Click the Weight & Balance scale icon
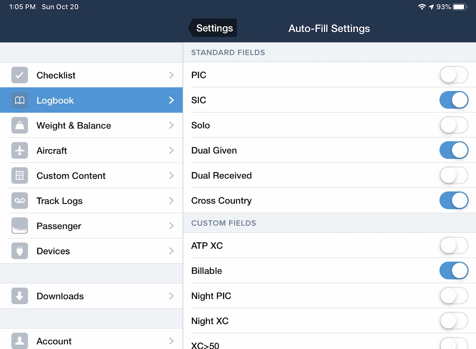476x349 pixels. (x=19, y=126)
